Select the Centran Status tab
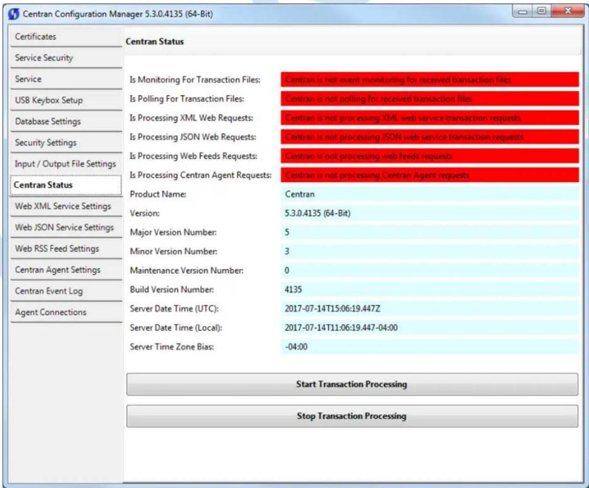Viewport: 589px width, 488px height. (66, 185)
